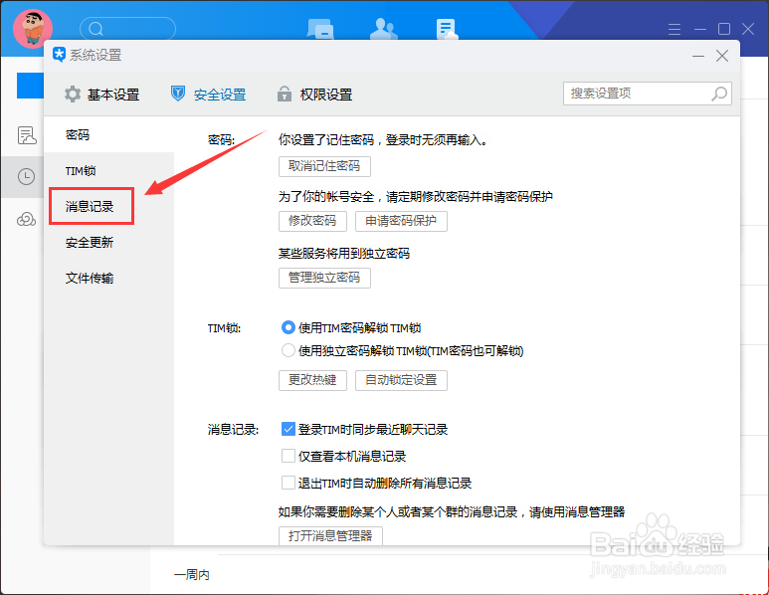Check 退出TIM时自动删除所有消息记录

pos(288,484)
